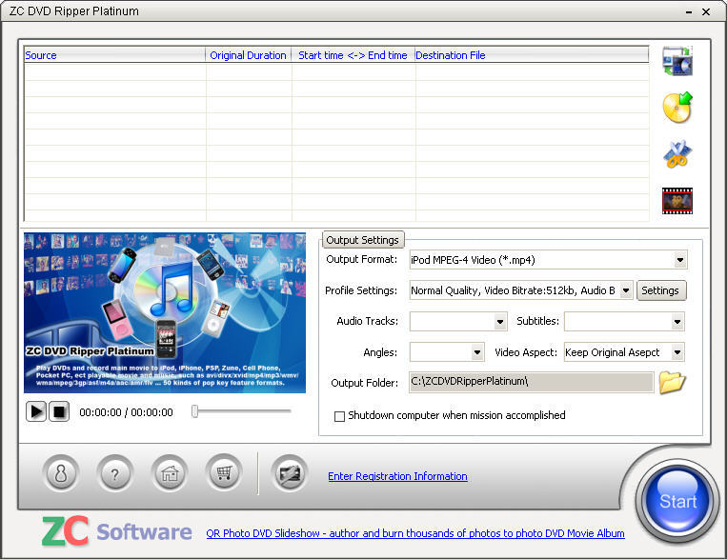Open the Video Aspect dropdown
This screenshot has width=727, height=559.
677,352
